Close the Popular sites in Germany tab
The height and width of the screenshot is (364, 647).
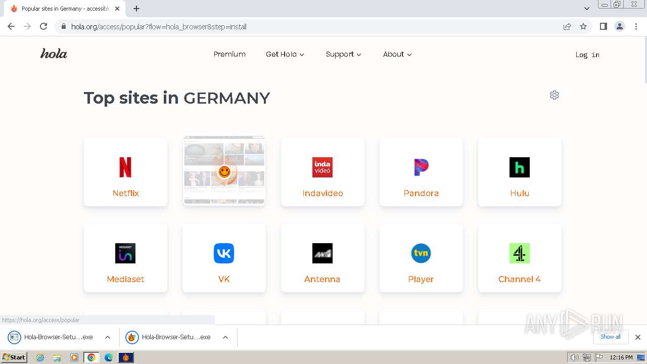(117, 9)
